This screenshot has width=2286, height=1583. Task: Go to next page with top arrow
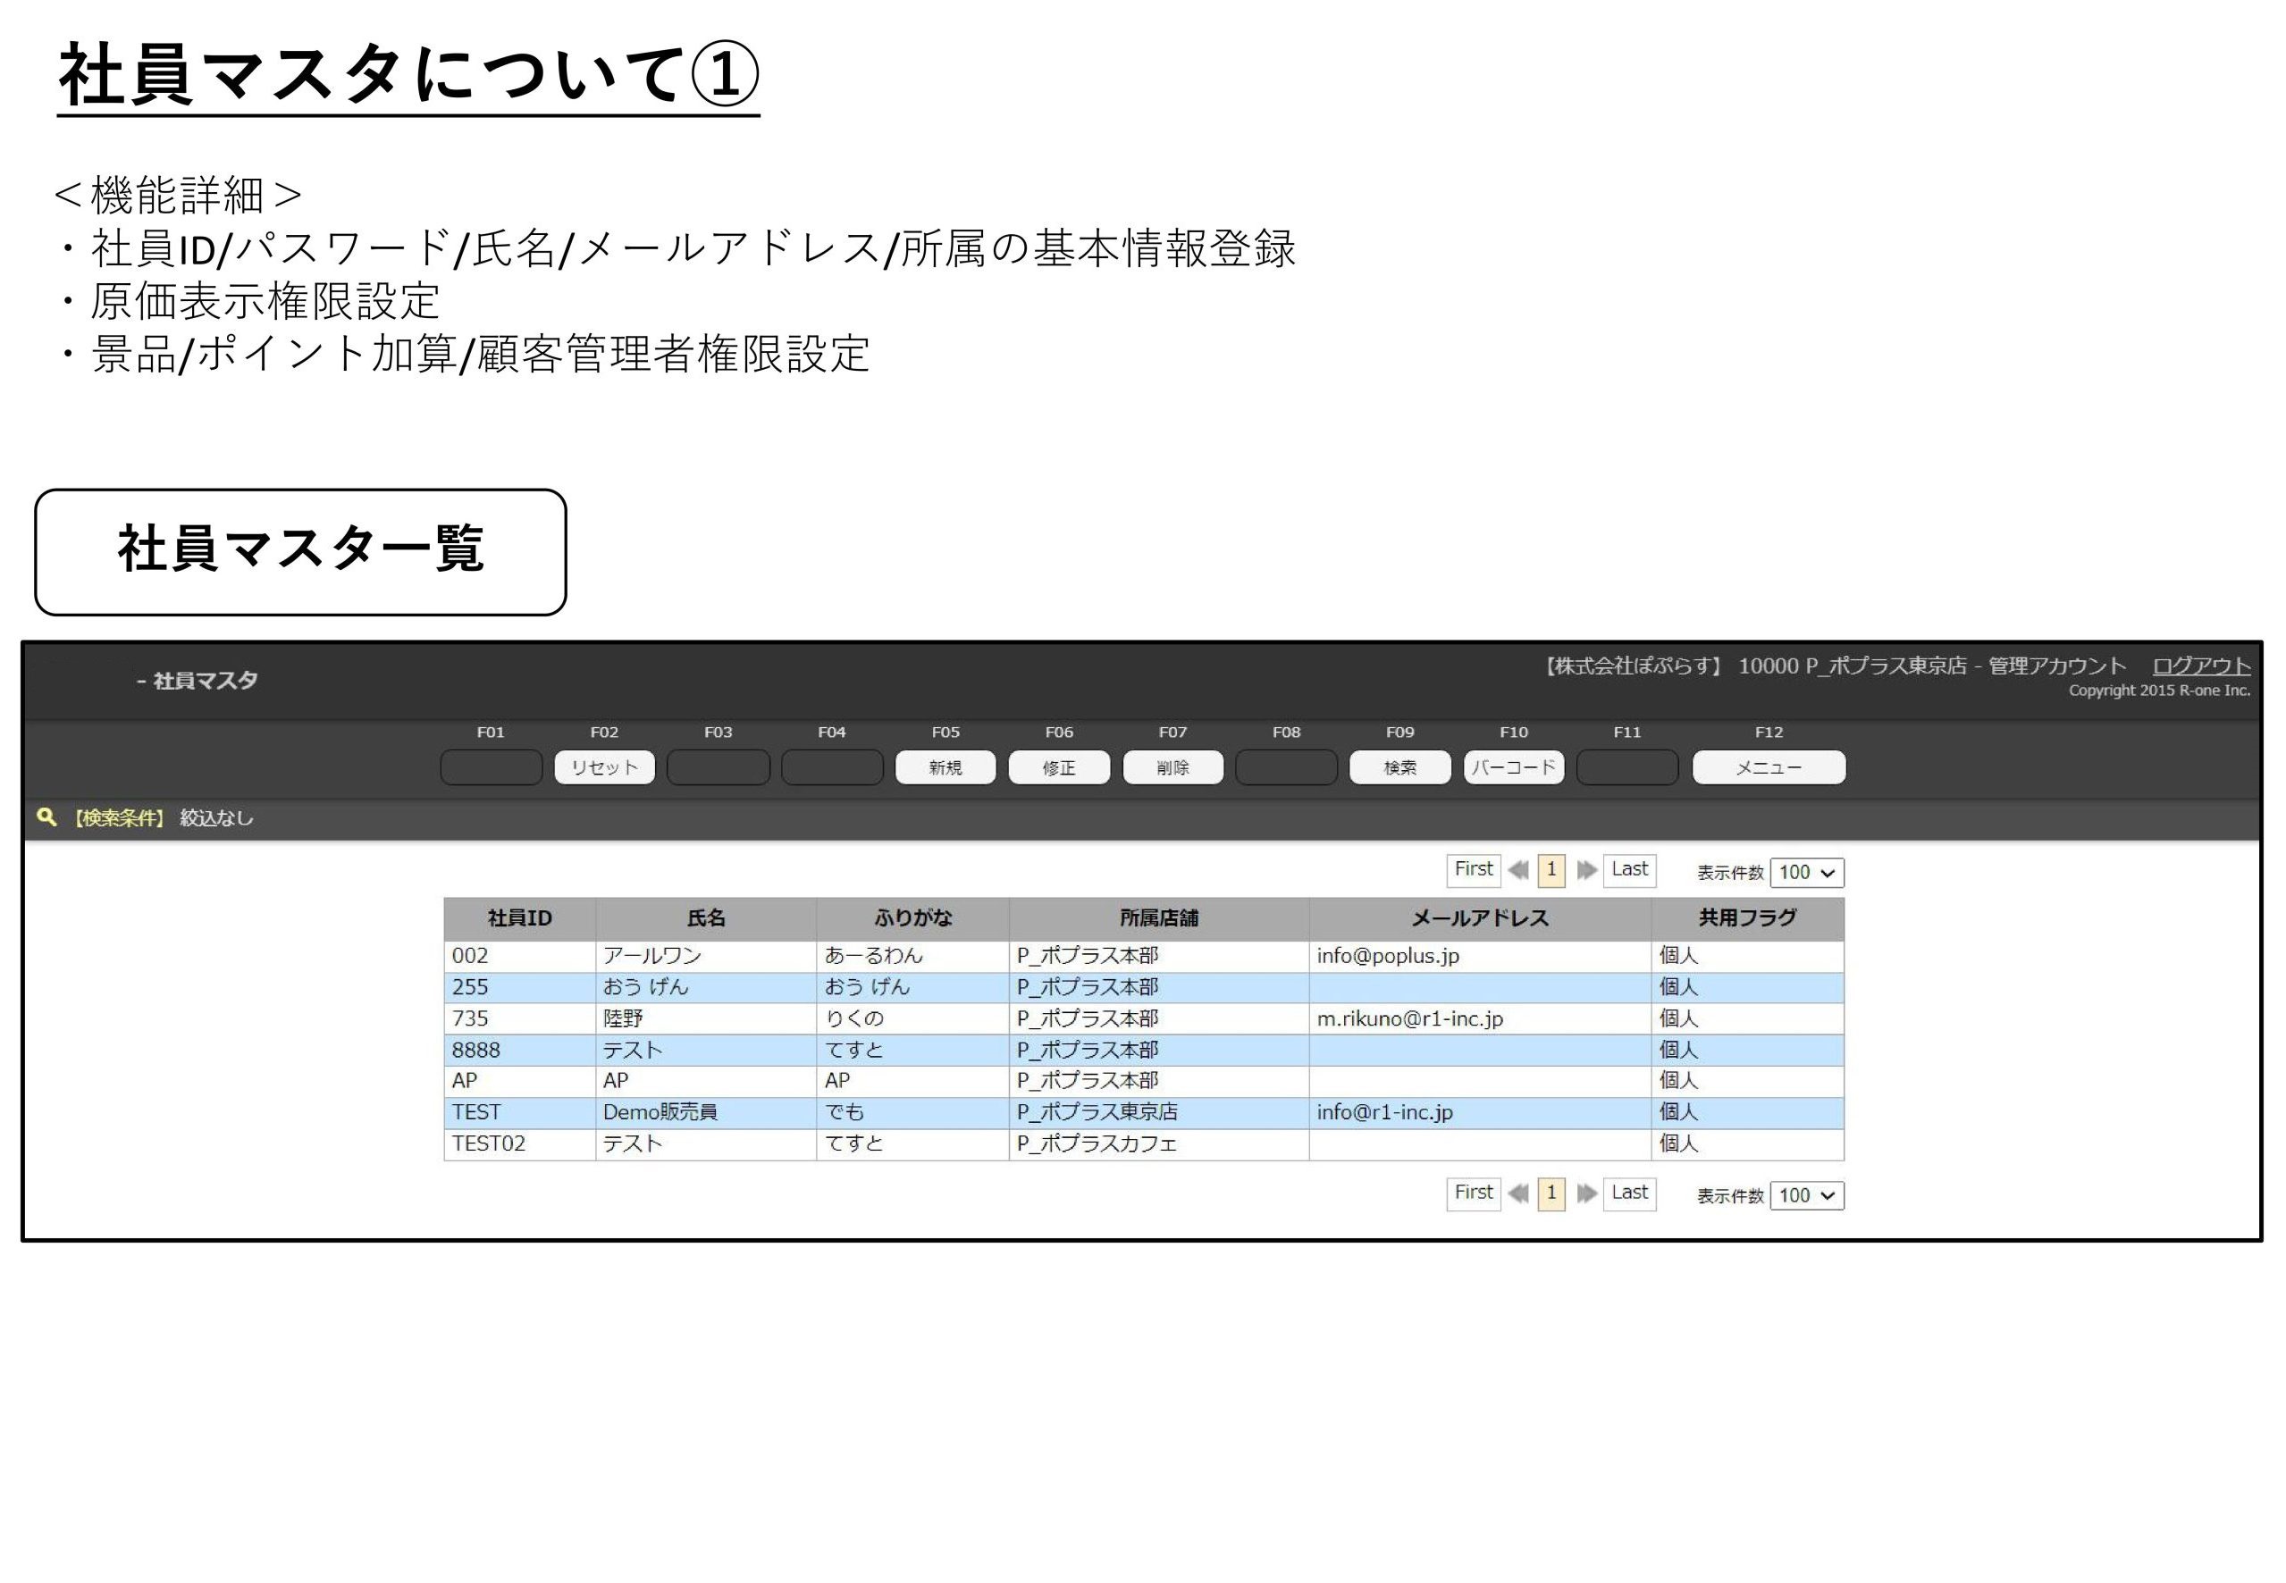click(1586, 870)
